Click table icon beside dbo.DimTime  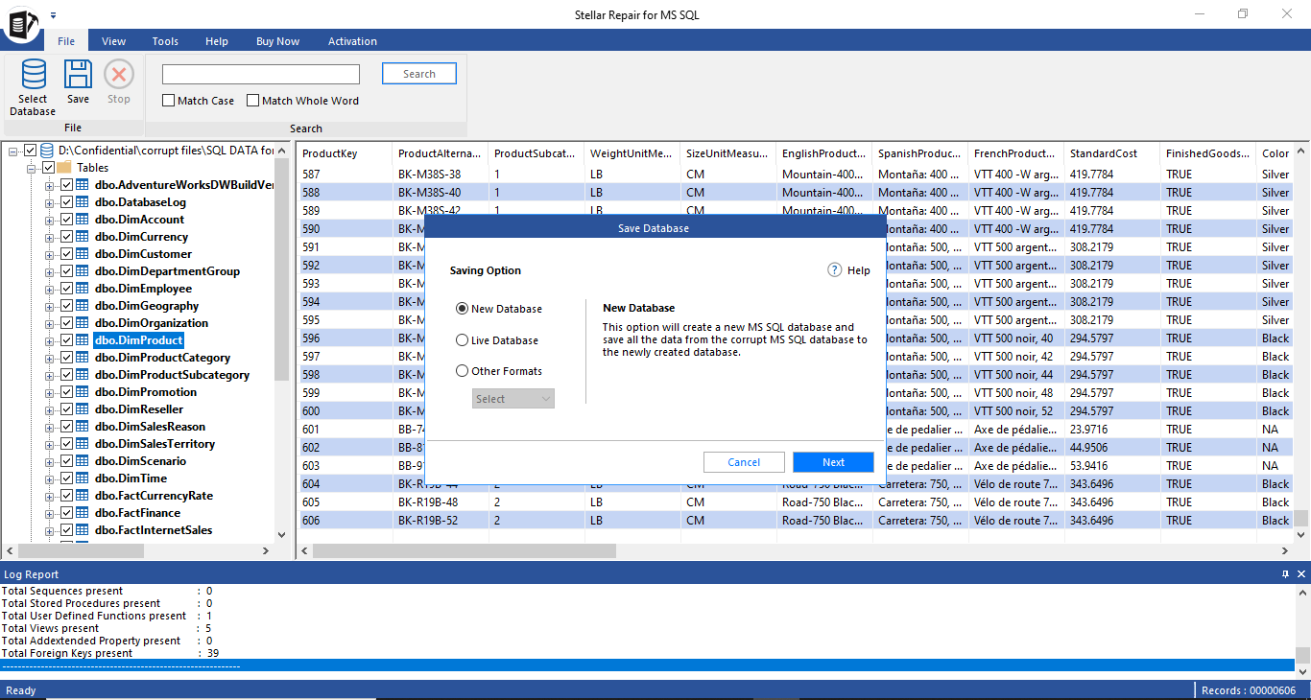tap(83, 478)
